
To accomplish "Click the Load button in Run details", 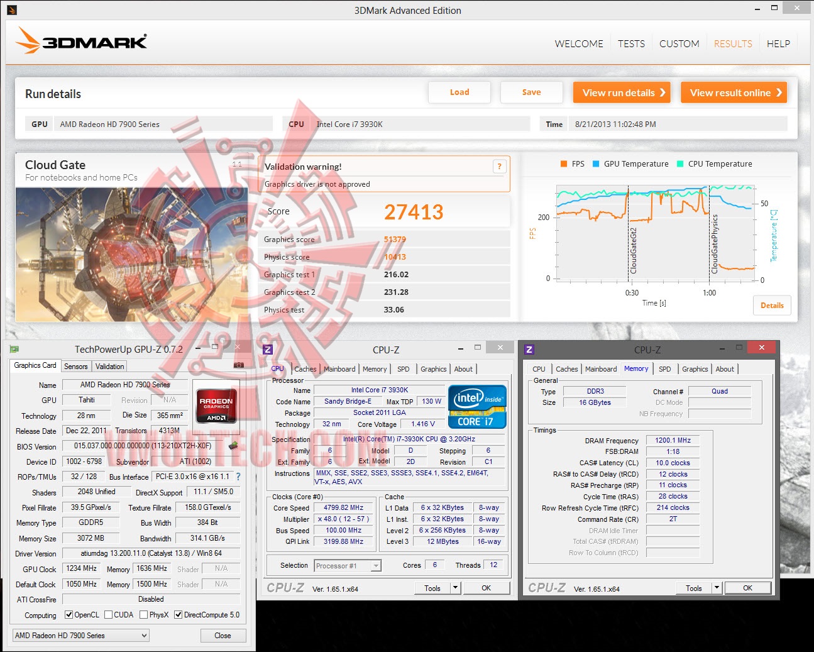I will click(x=459, y=92).
